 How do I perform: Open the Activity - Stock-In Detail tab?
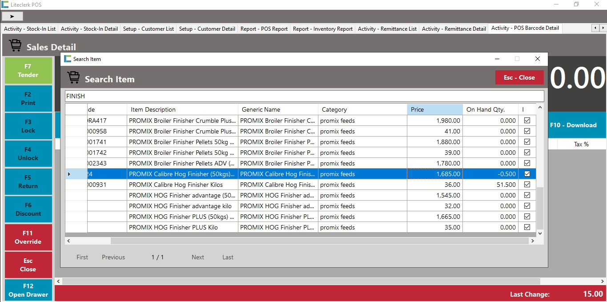tap(89, 29)
